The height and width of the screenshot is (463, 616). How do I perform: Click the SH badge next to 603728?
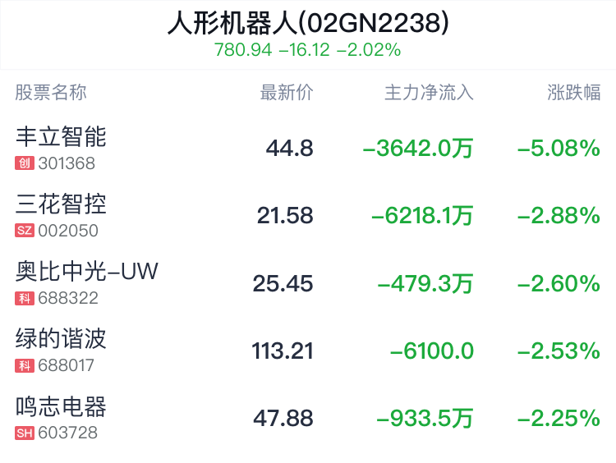(25, 433)
